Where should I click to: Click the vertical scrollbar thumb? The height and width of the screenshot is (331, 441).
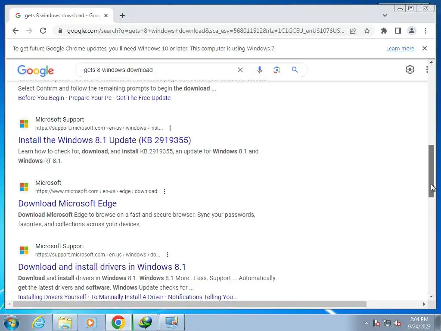pyautogui.click(x=431, y=171)
